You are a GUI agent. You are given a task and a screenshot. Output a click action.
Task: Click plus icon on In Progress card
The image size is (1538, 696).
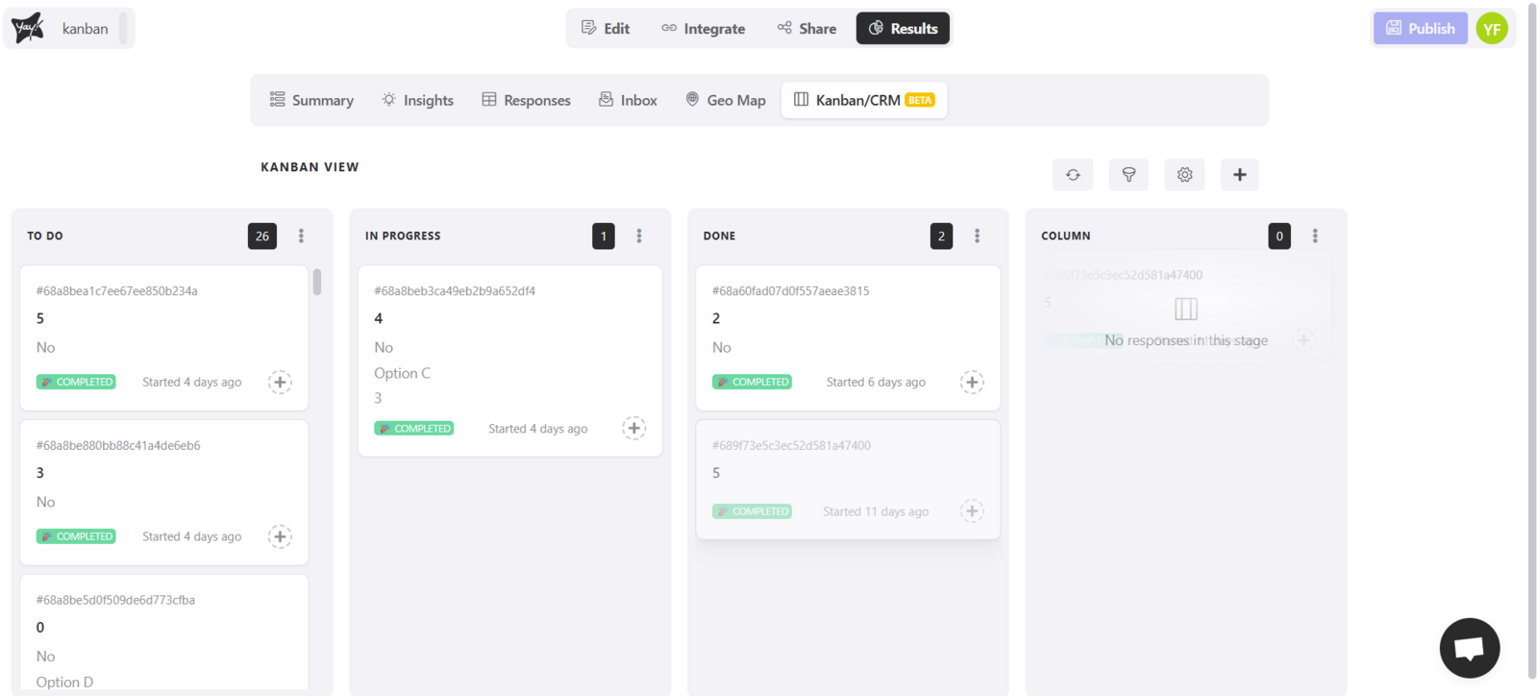click(633, 429)
